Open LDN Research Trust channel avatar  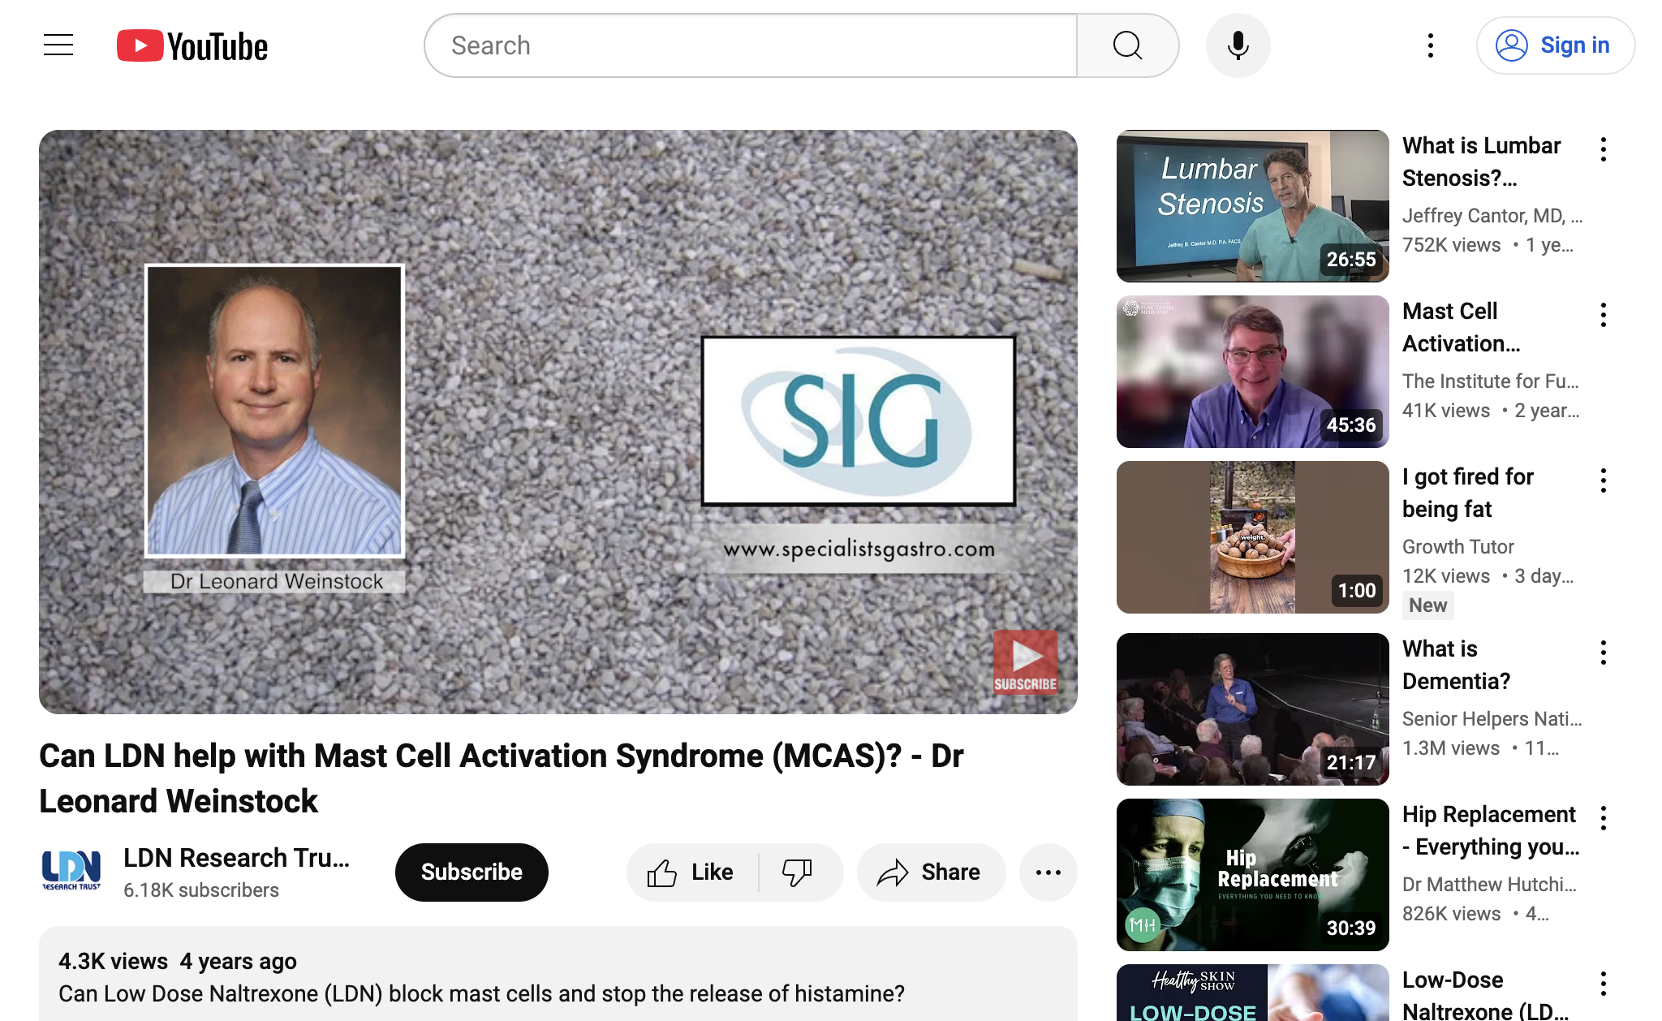pyautogui.click(x=71, y=872)
